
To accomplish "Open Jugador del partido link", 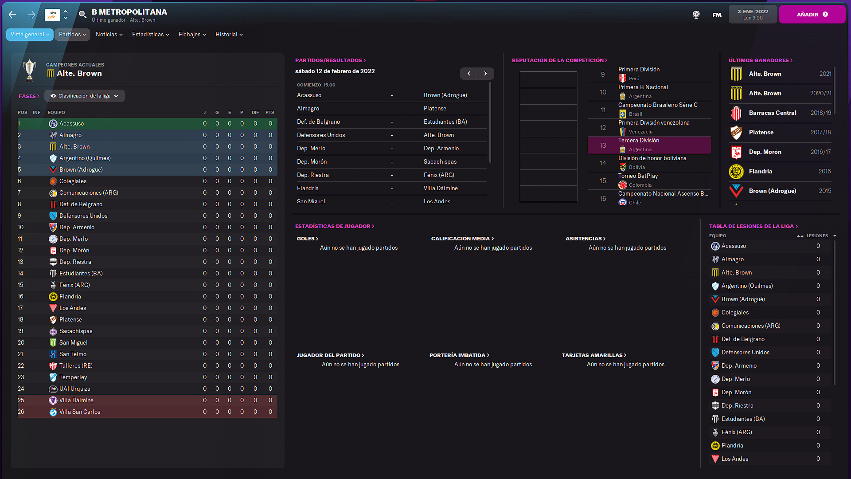I will point(330,355).
